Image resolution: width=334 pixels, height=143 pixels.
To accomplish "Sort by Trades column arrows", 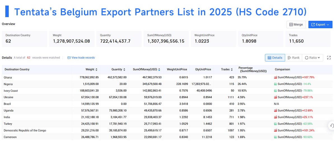I will coord(232,69).
